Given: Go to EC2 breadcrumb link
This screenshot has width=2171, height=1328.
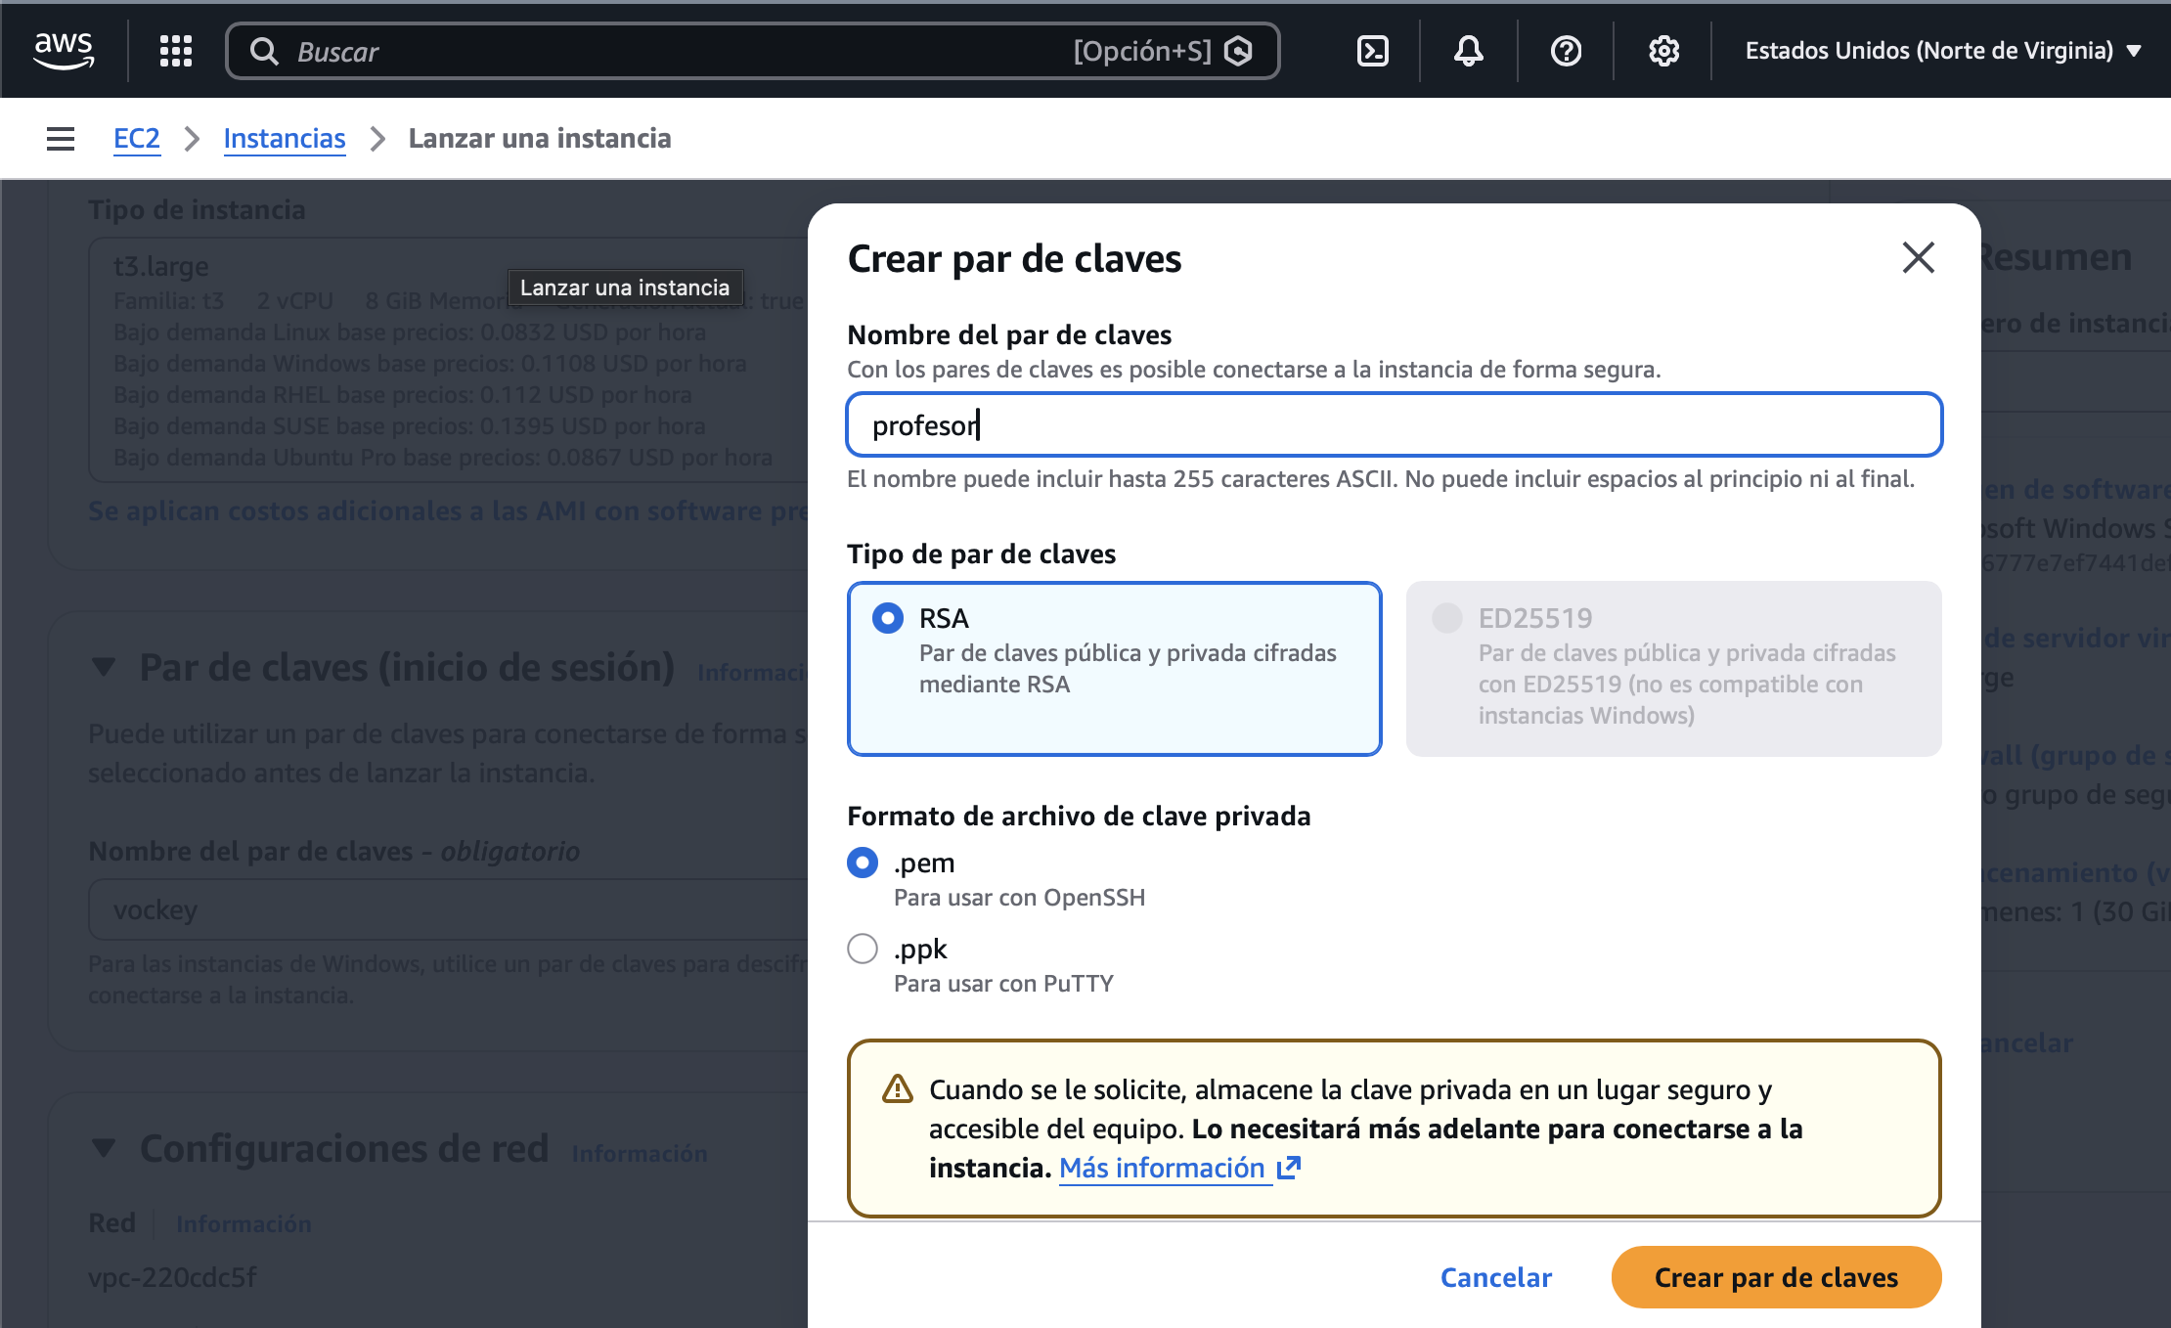Looking at the screenshot, I should 136,139.
